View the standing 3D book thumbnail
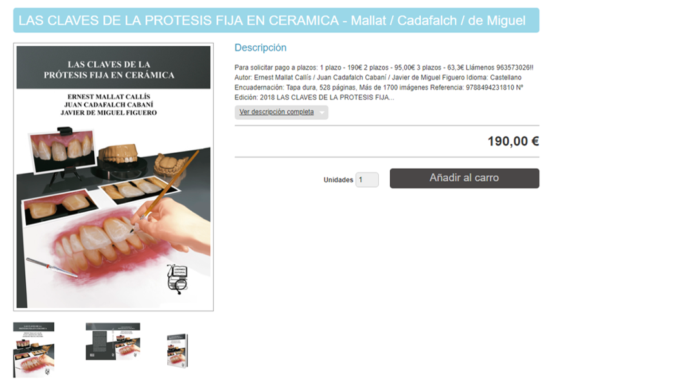Image resolution: width=686 pixels, height=392 pixels. (177, 351)
